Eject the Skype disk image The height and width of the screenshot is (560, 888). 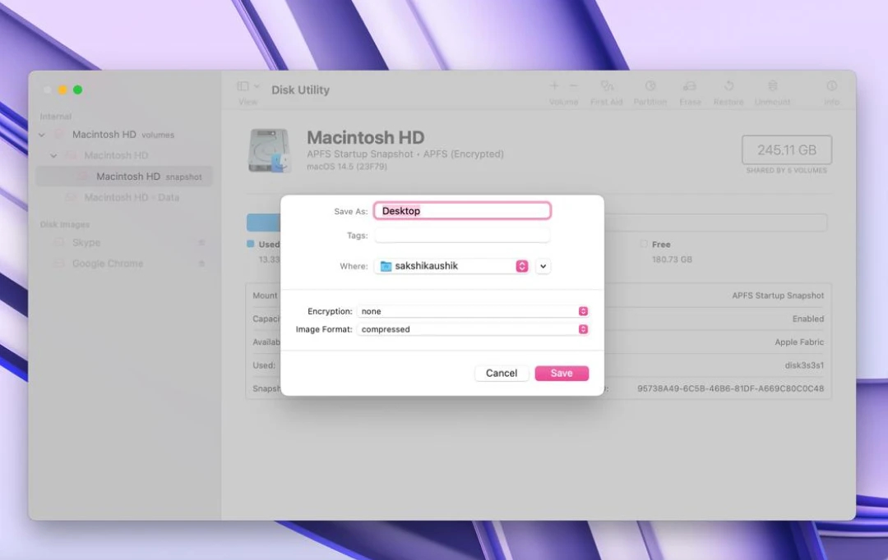click(201, 243)
